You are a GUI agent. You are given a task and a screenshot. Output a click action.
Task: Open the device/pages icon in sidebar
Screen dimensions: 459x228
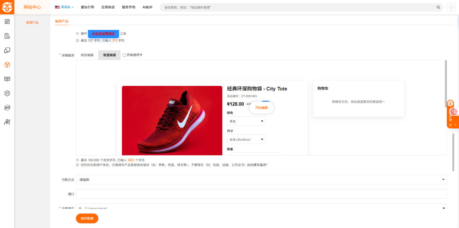[x=7, y=50]
